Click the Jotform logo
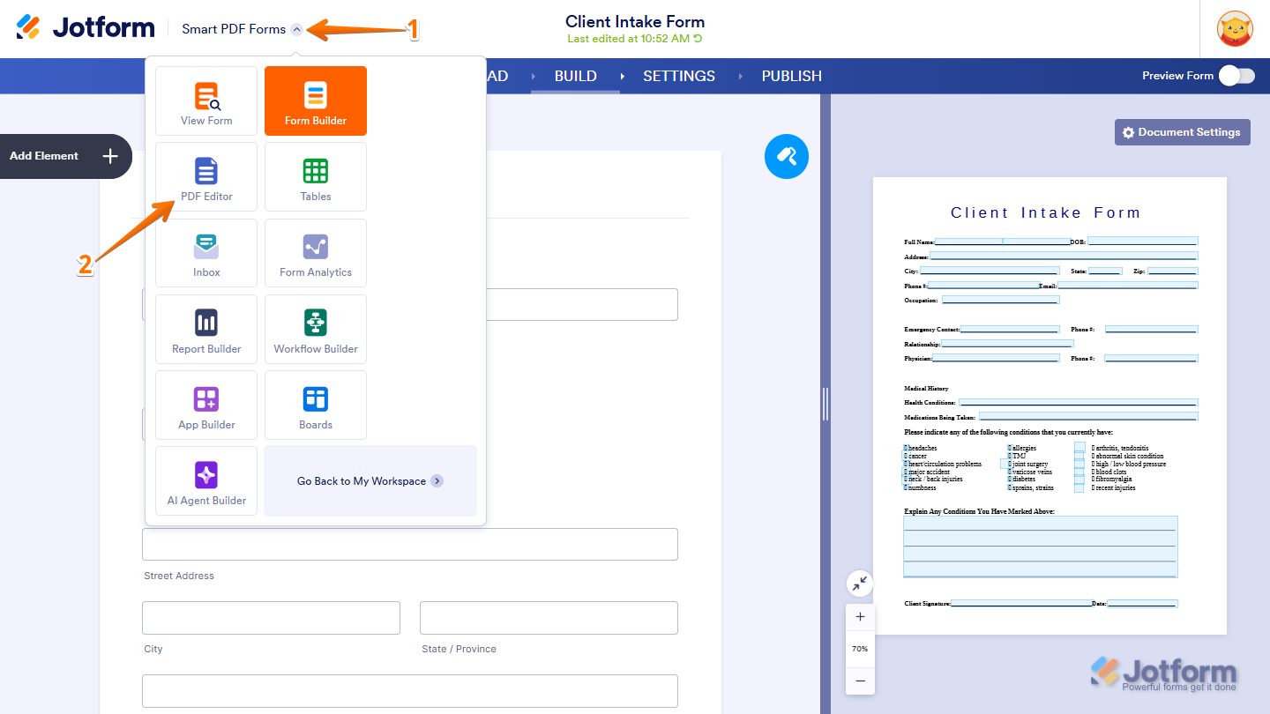This screenshot has width=1270, height=714. point(86,28)
